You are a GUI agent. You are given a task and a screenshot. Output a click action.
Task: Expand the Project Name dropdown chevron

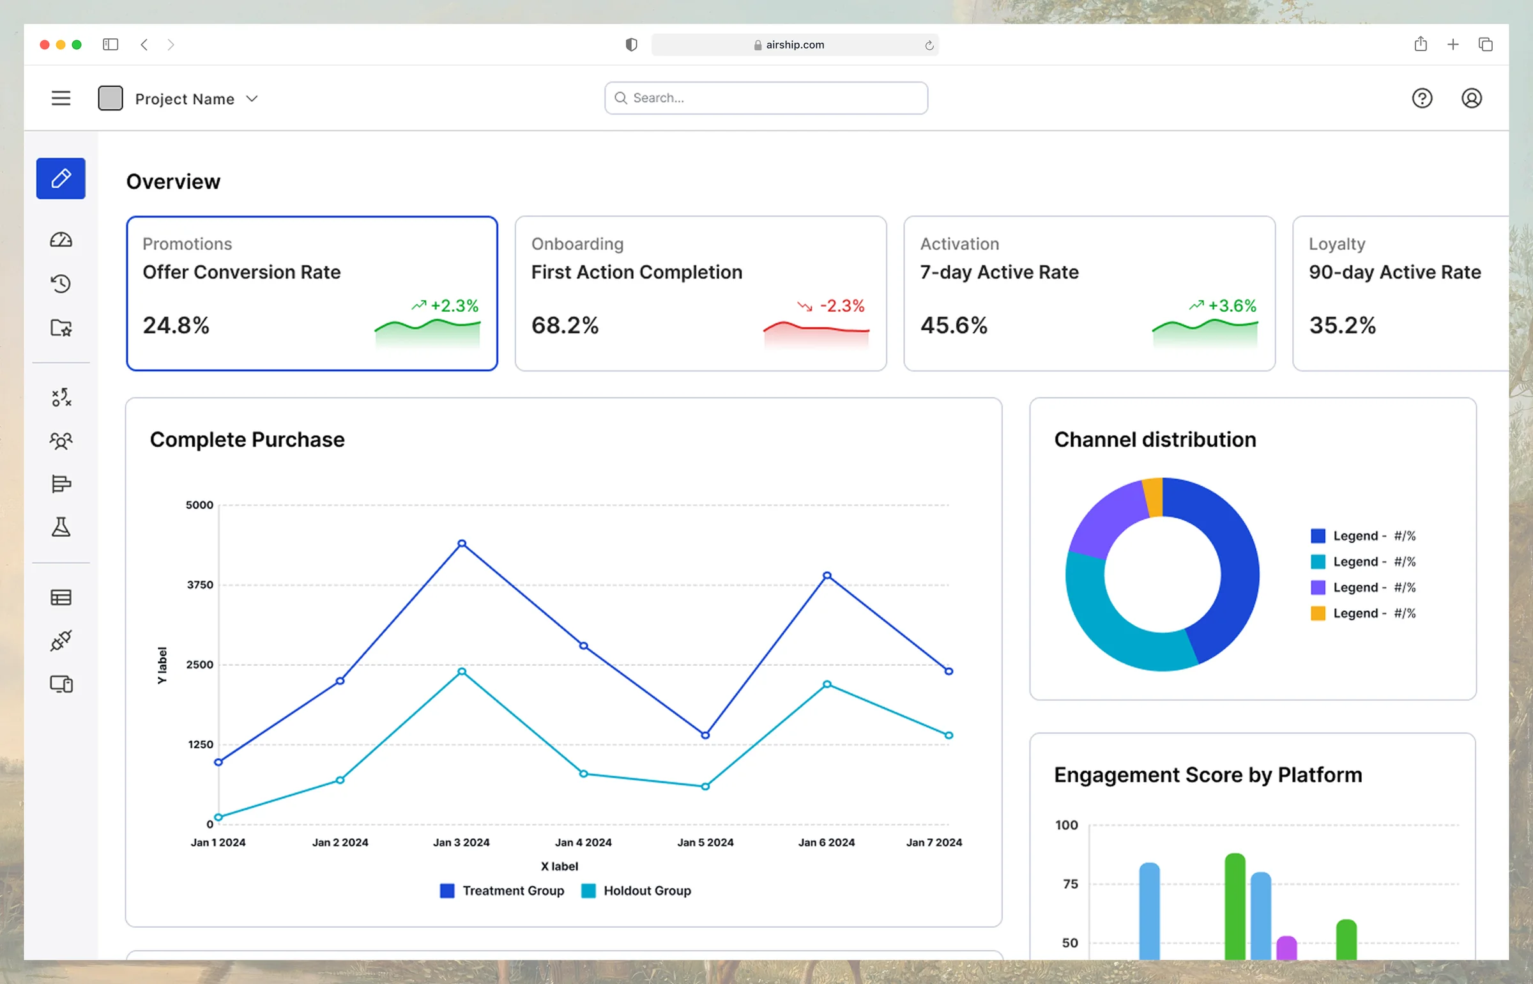(252, 98)
